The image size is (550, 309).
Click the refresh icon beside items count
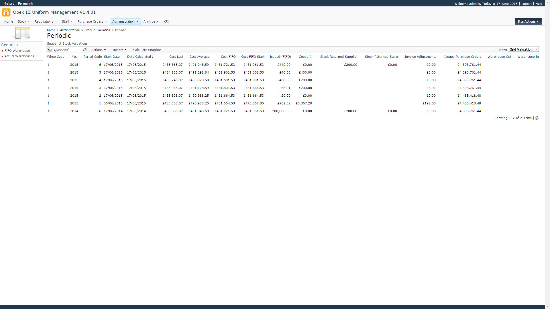tap(537, 118)
